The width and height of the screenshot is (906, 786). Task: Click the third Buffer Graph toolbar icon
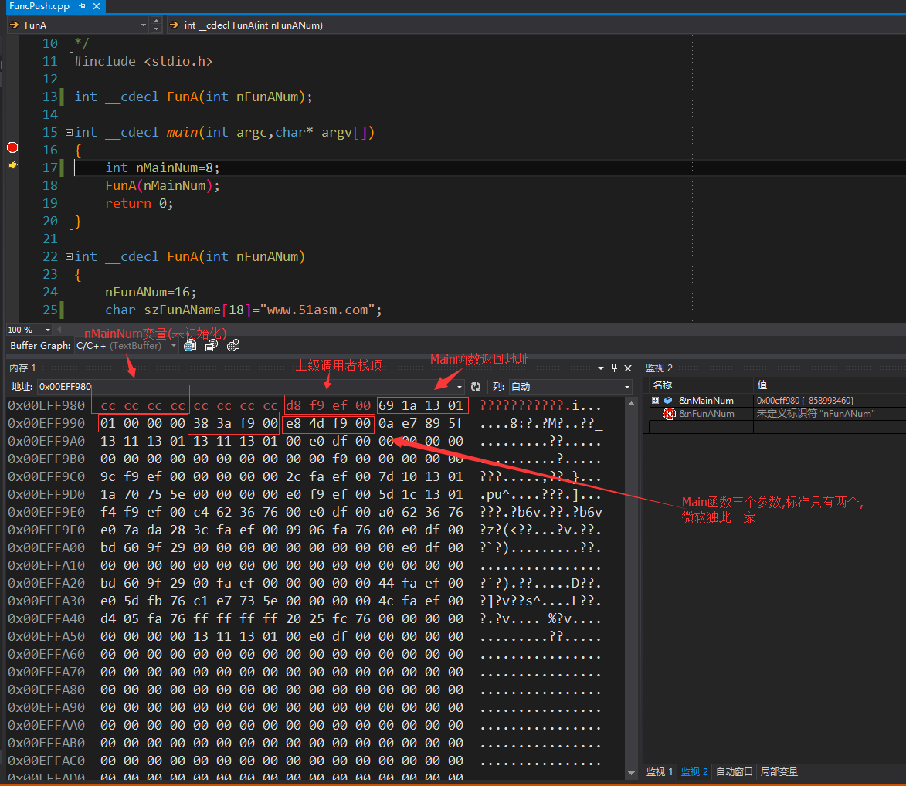click(x=232, y=346)
